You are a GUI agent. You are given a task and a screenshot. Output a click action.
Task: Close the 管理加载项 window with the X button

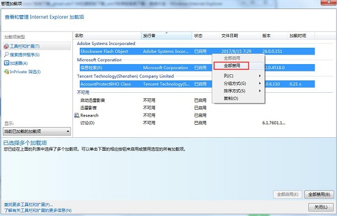(x=329, y=2)
